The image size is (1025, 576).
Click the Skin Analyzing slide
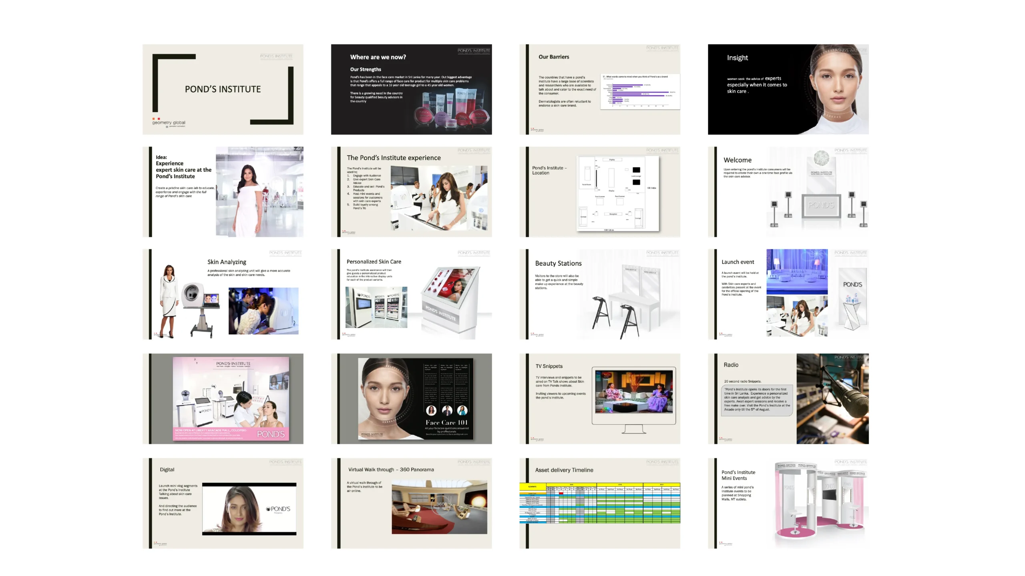(223, 294)
